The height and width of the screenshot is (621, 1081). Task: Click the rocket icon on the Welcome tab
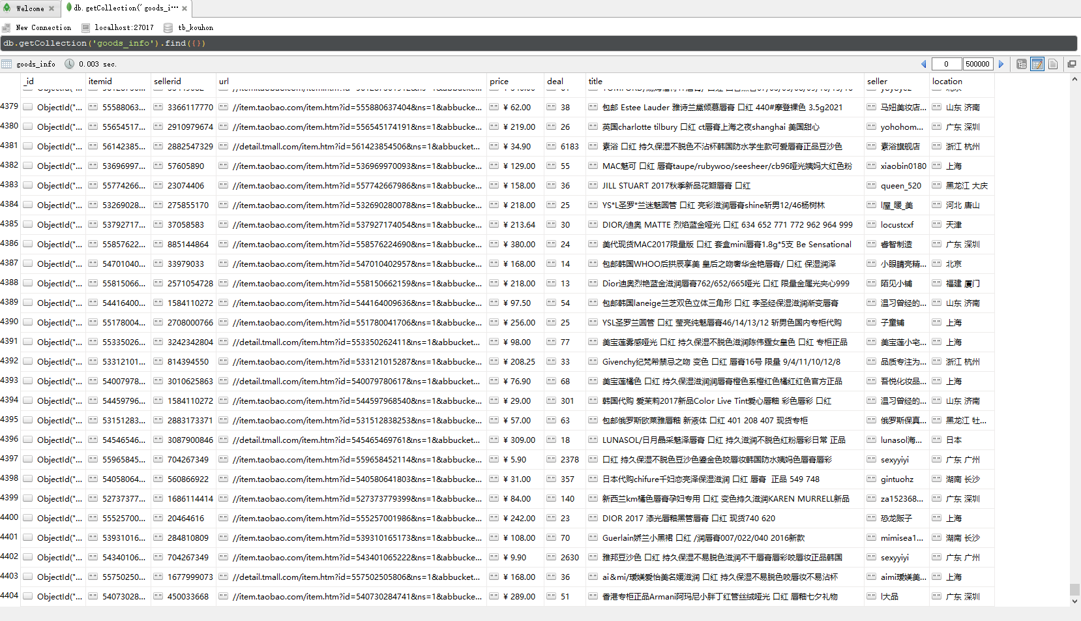click(7, 8)
